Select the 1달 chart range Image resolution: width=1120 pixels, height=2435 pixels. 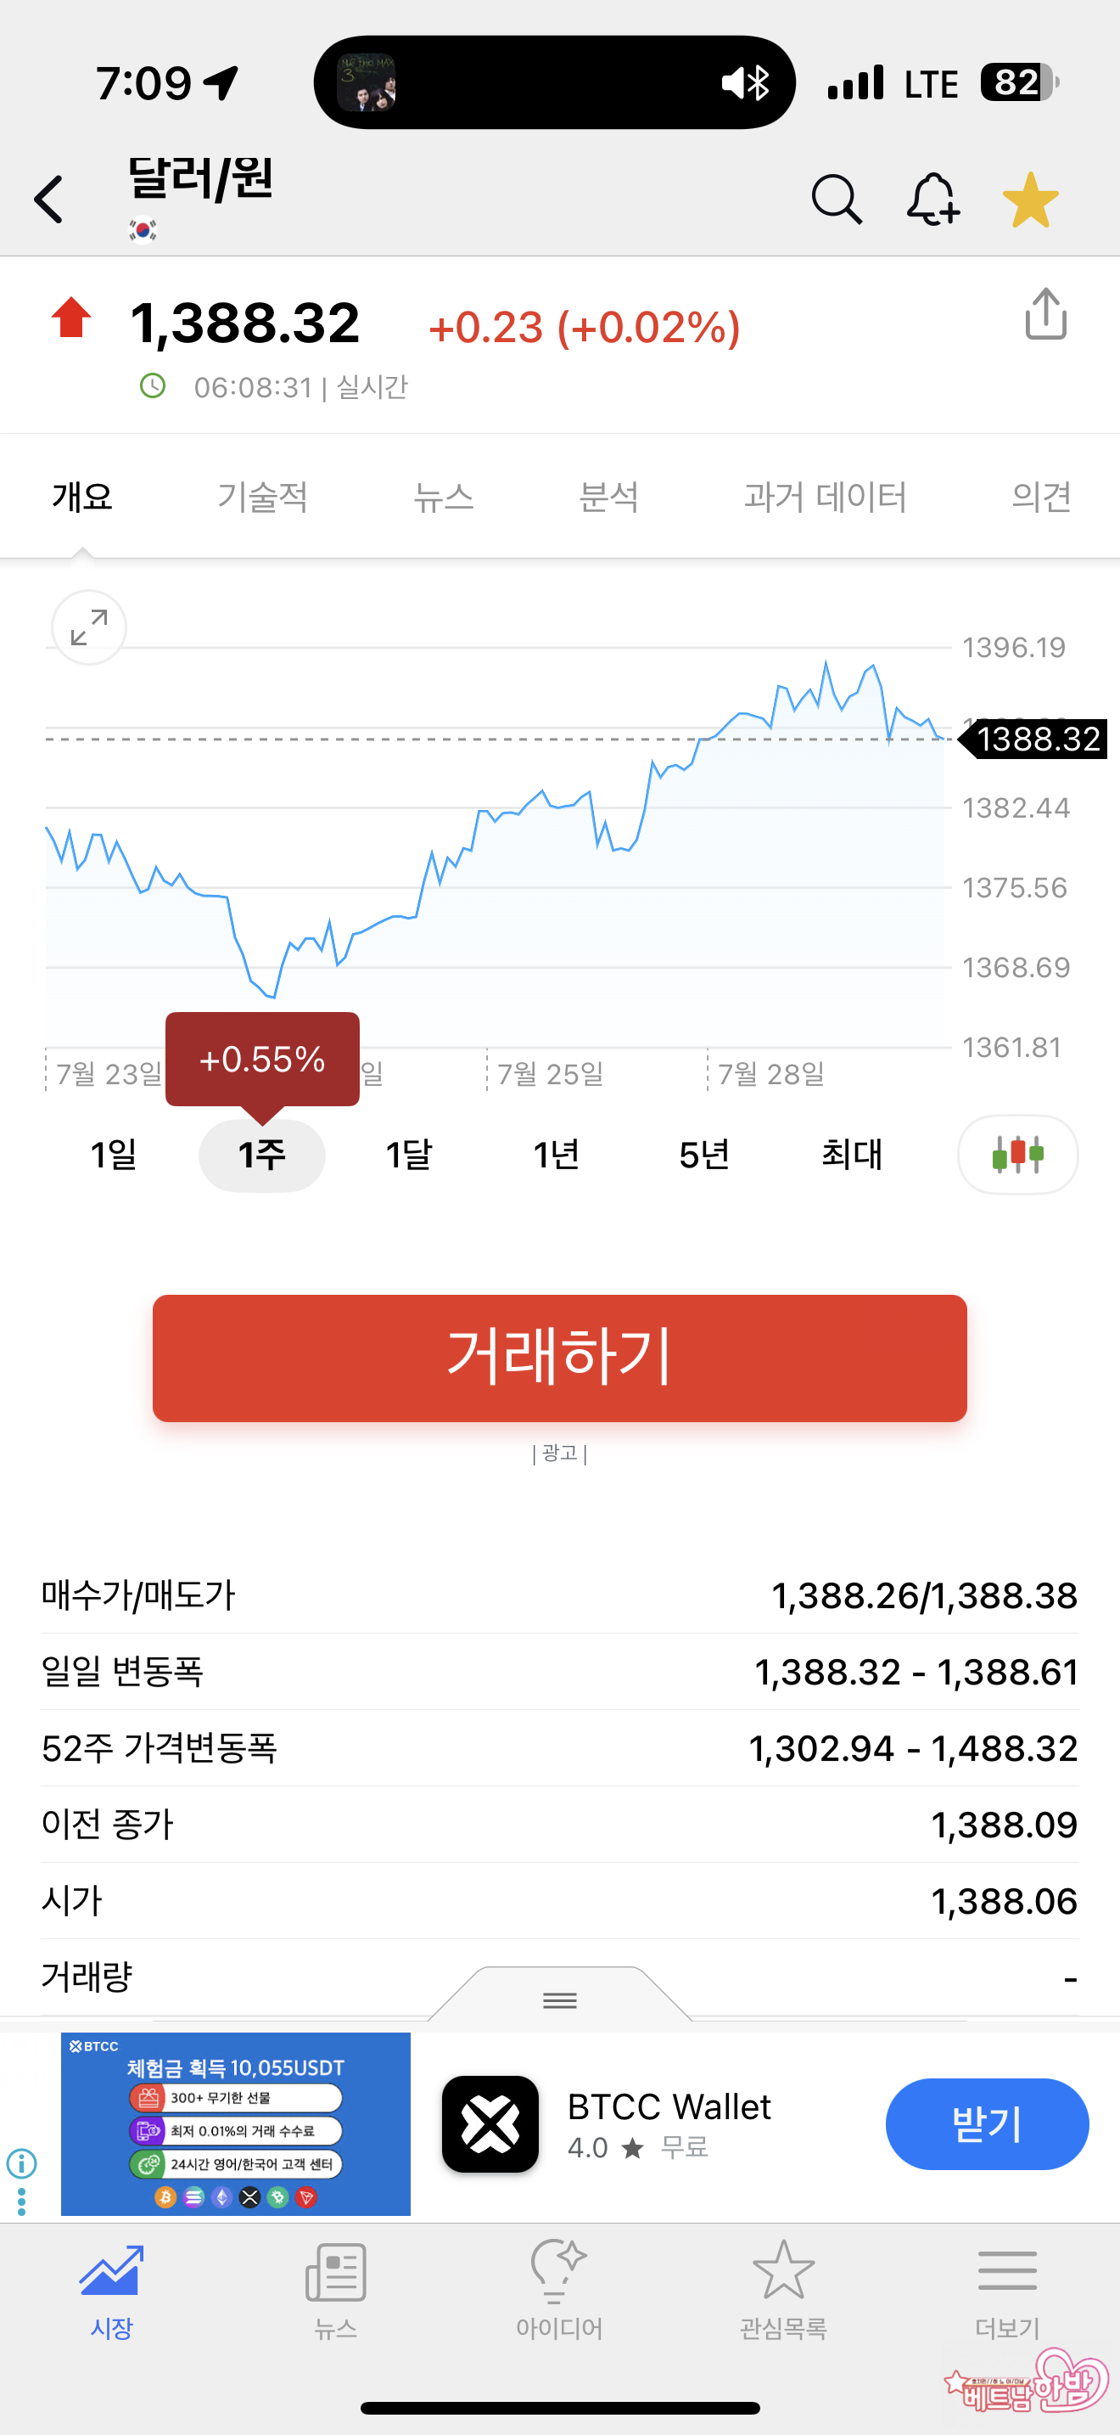pos(409,1154)
